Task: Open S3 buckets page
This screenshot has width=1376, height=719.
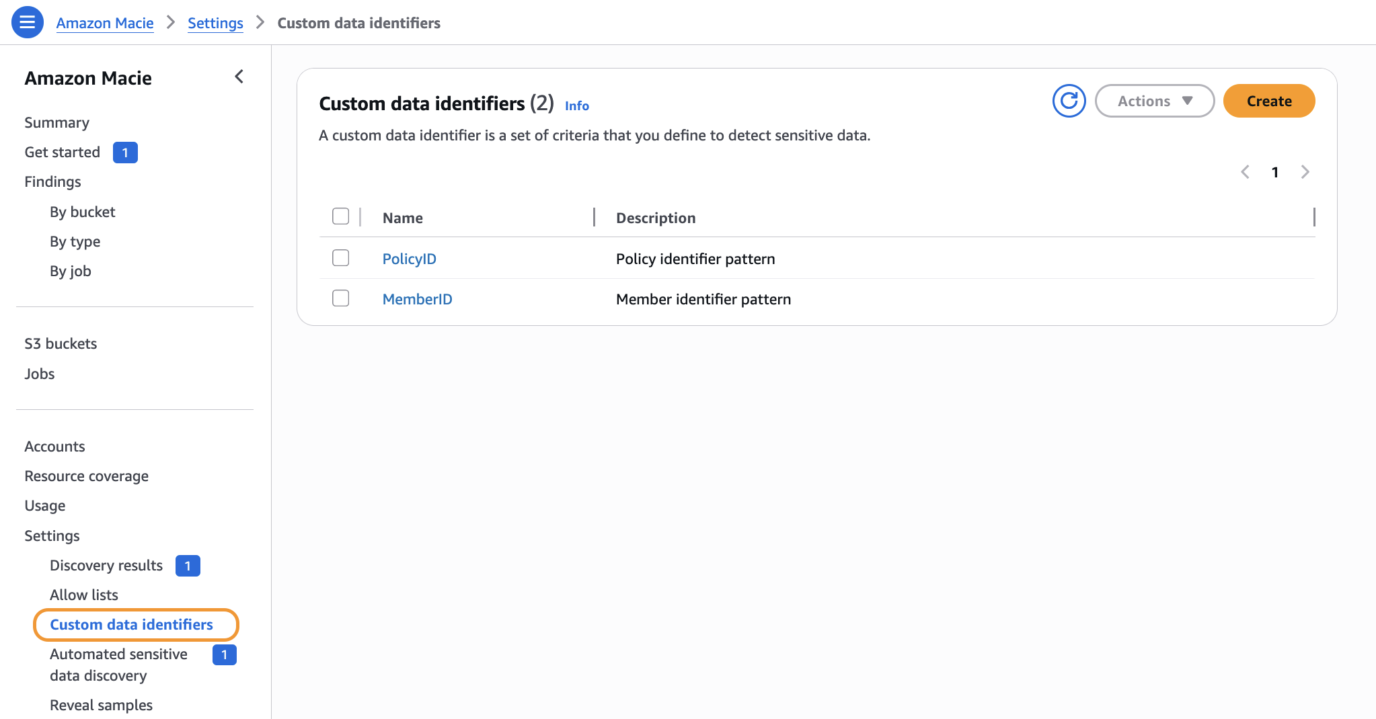Action: click(x=61, y=343)
